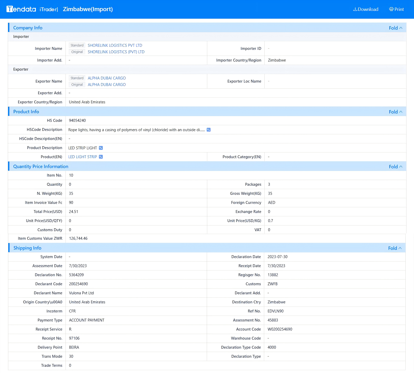The width and height of the screenshot is (414, 373).
Task: Select Total Price value 24.51
Action: 74,212
